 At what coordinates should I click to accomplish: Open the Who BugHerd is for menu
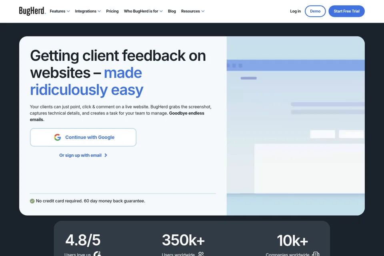143,11
